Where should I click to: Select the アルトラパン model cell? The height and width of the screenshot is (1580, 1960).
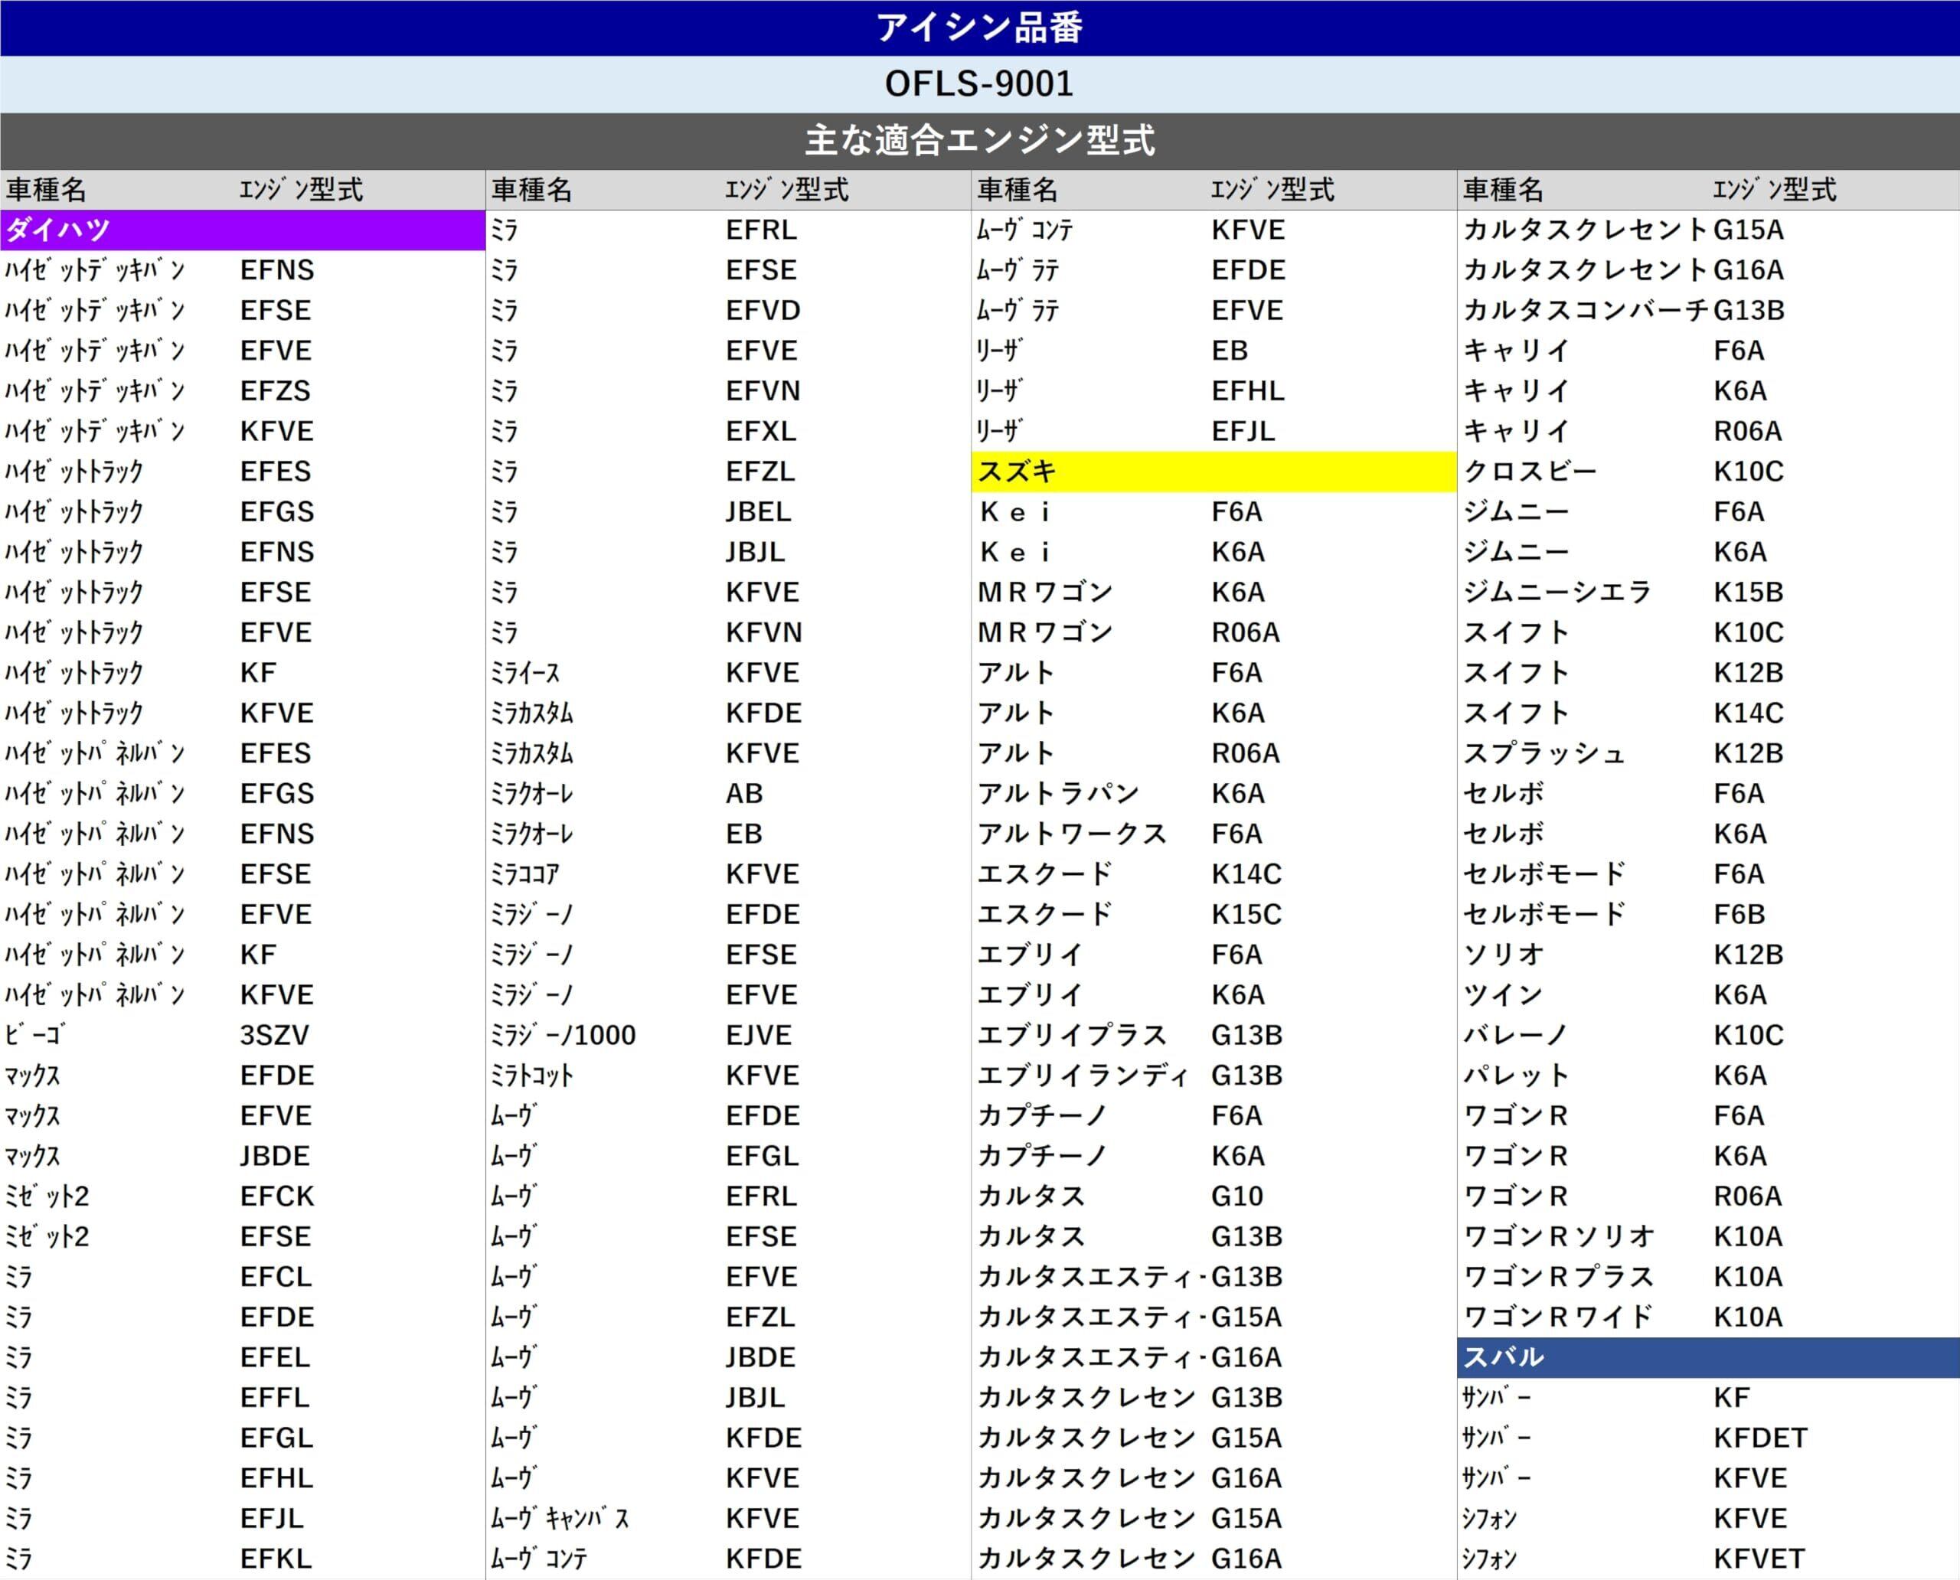tap(1058, 794)
